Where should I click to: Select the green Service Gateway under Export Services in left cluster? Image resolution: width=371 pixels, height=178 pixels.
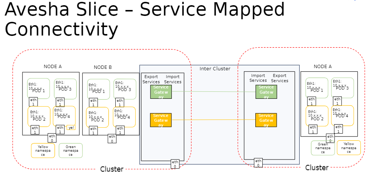pyautogui.click(x=161, y=92)
